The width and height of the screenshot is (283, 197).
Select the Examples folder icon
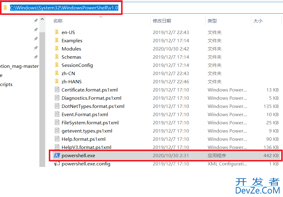[x=57, y=40]
